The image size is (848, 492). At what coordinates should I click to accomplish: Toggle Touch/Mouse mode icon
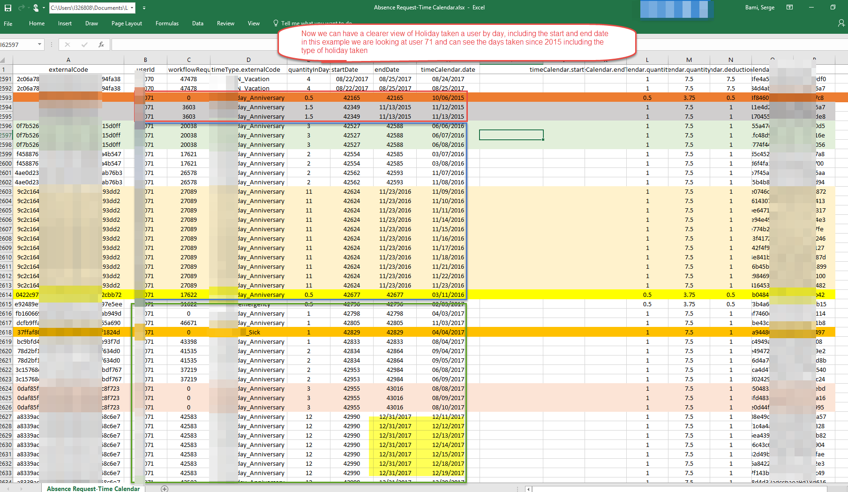(36, 8)
